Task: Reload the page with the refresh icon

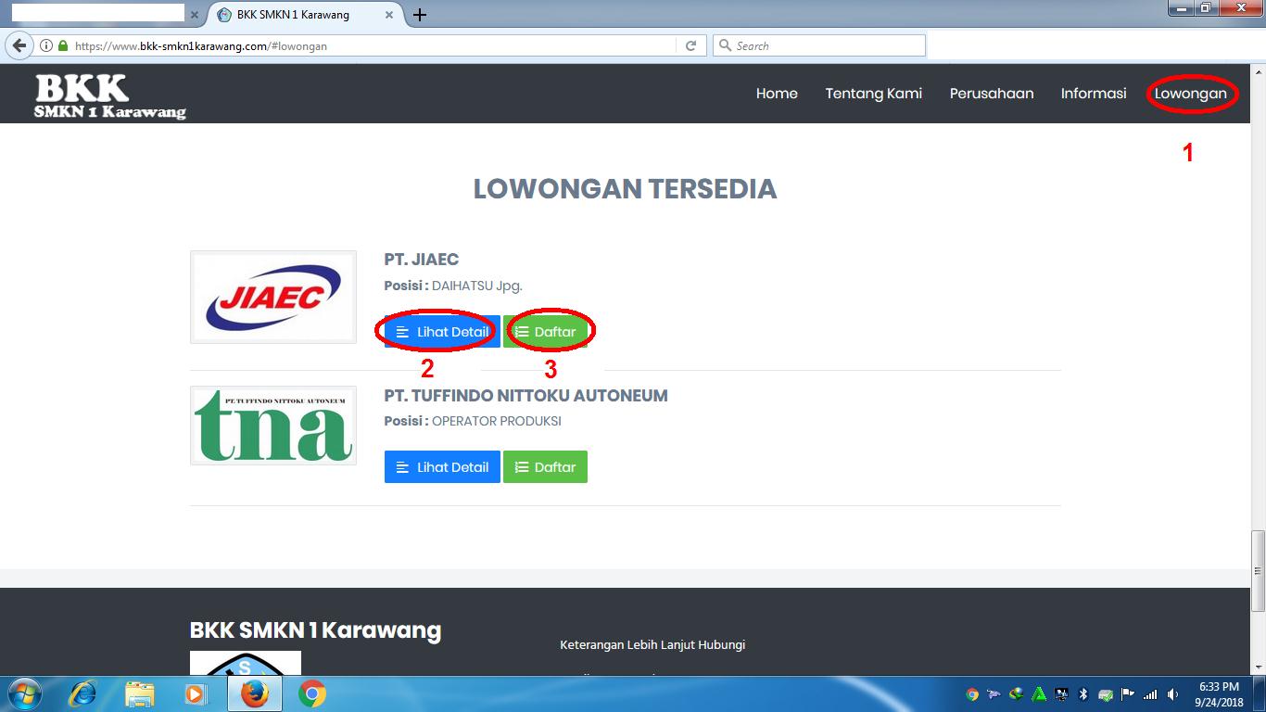Action: point(690,45)
